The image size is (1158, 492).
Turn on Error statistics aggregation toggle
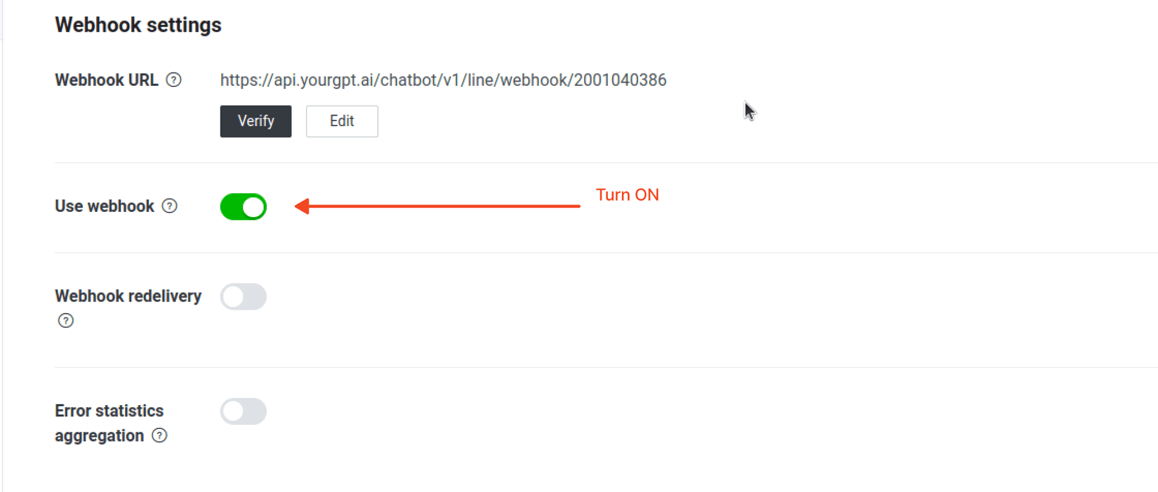tap(243, 412)
